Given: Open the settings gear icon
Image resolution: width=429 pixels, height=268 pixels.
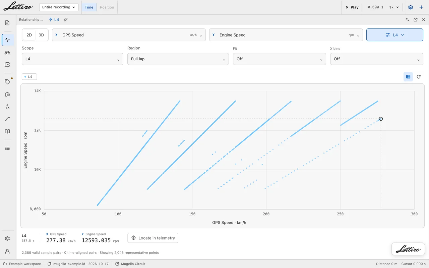Looking at the screenshot, I should (x=7, y=239).
